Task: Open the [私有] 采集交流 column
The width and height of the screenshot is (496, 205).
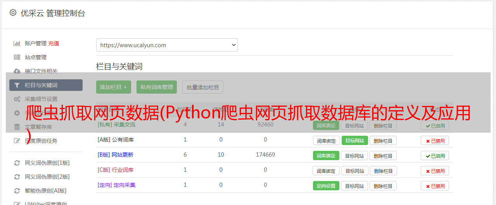Action: (116, 125)
